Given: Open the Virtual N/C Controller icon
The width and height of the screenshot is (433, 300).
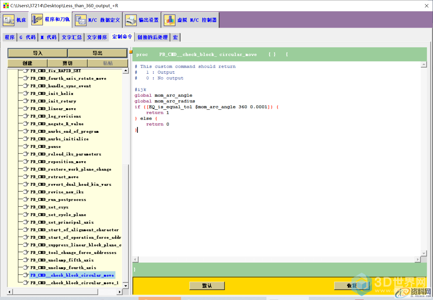Looking at the screenshot, I should click(169, 20).
